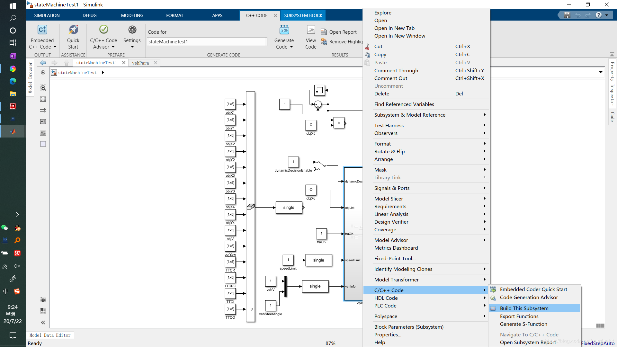Expand Rotate & Flip submenu
The width and height of the screenshot is (617, 347).
click(x=426, y=152)
